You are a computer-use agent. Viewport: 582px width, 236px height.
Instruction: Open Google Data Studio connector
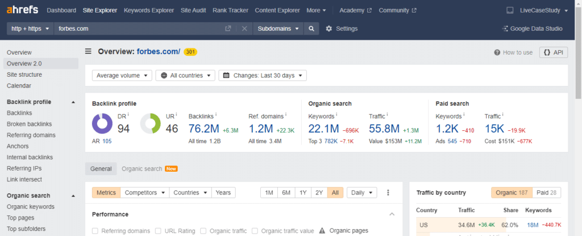tap(532, 28)
